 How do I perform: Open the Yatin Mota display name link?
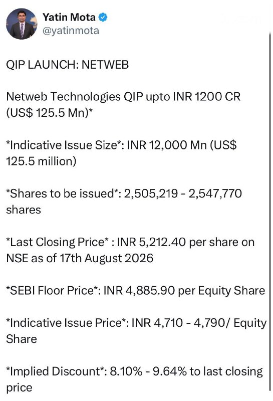(69, 17)
